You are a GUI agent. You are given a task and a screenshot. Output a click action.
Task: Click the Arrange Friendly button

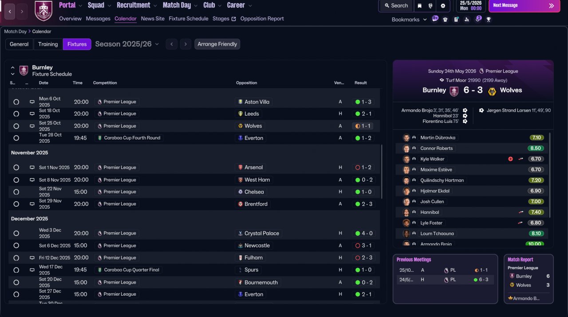click(217, 44)
